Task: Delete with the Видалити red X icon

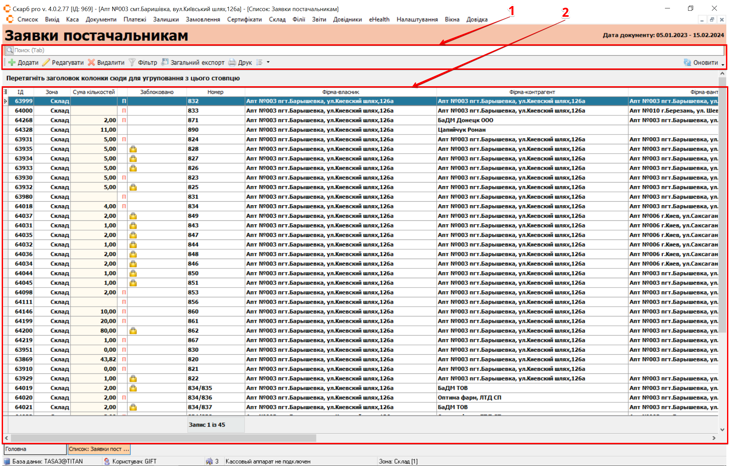Action: click(x=91, y=62)
